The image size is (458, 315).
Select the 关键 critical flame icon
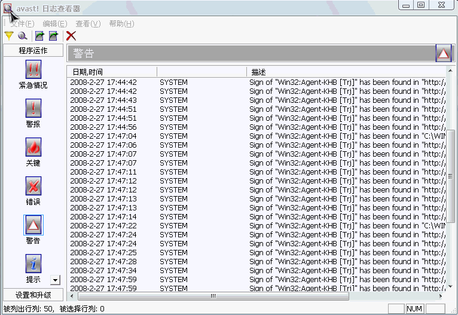click(33, 147)
